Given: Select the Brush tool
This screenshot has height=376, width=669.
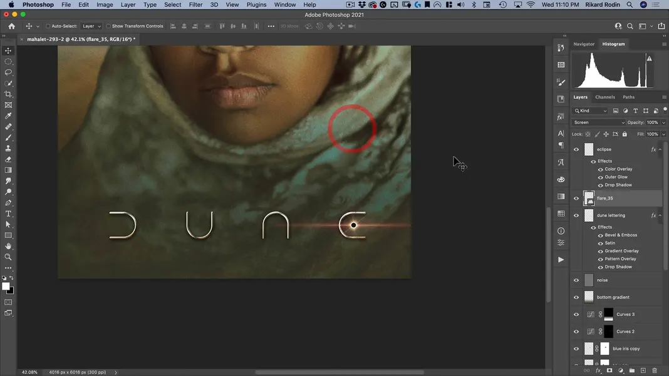Looking at the screenshot, I should click(8, 138).
